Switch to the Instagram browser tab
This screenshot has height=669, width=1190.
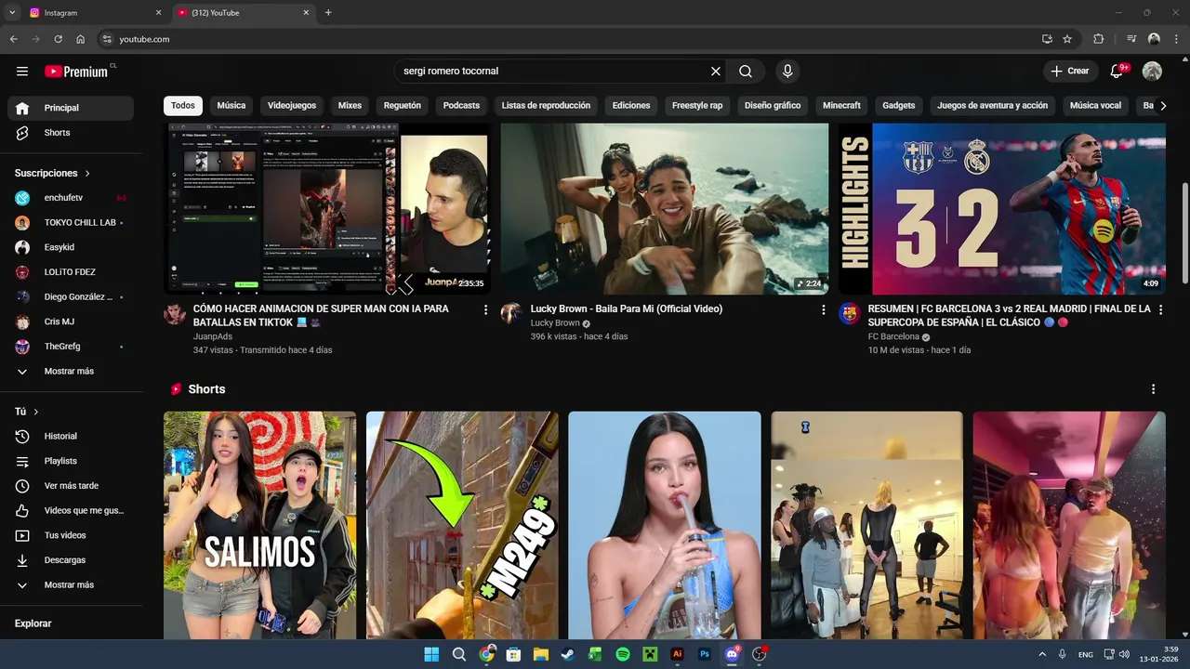(x=93, y=13)
